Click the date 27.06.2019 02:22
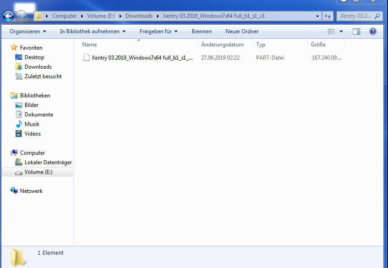 [220, 58]
